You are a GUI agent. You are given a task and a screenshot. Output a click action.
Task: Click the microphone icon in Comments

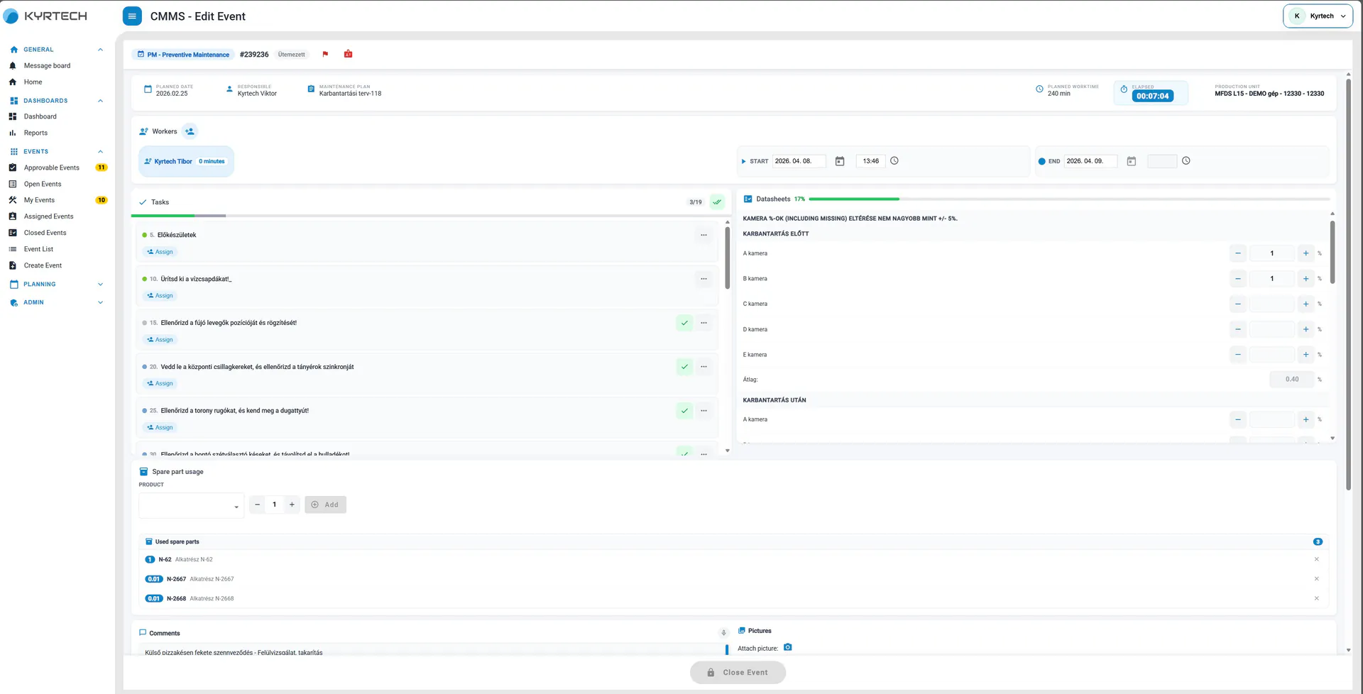723,633
